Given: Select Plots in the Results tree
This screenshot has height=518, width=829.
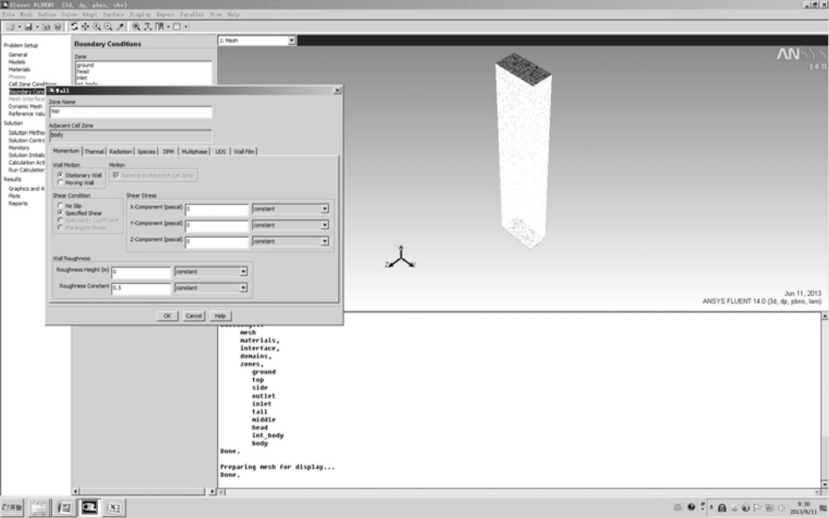Looking at the screenshot, I should [x=14, y=196].
